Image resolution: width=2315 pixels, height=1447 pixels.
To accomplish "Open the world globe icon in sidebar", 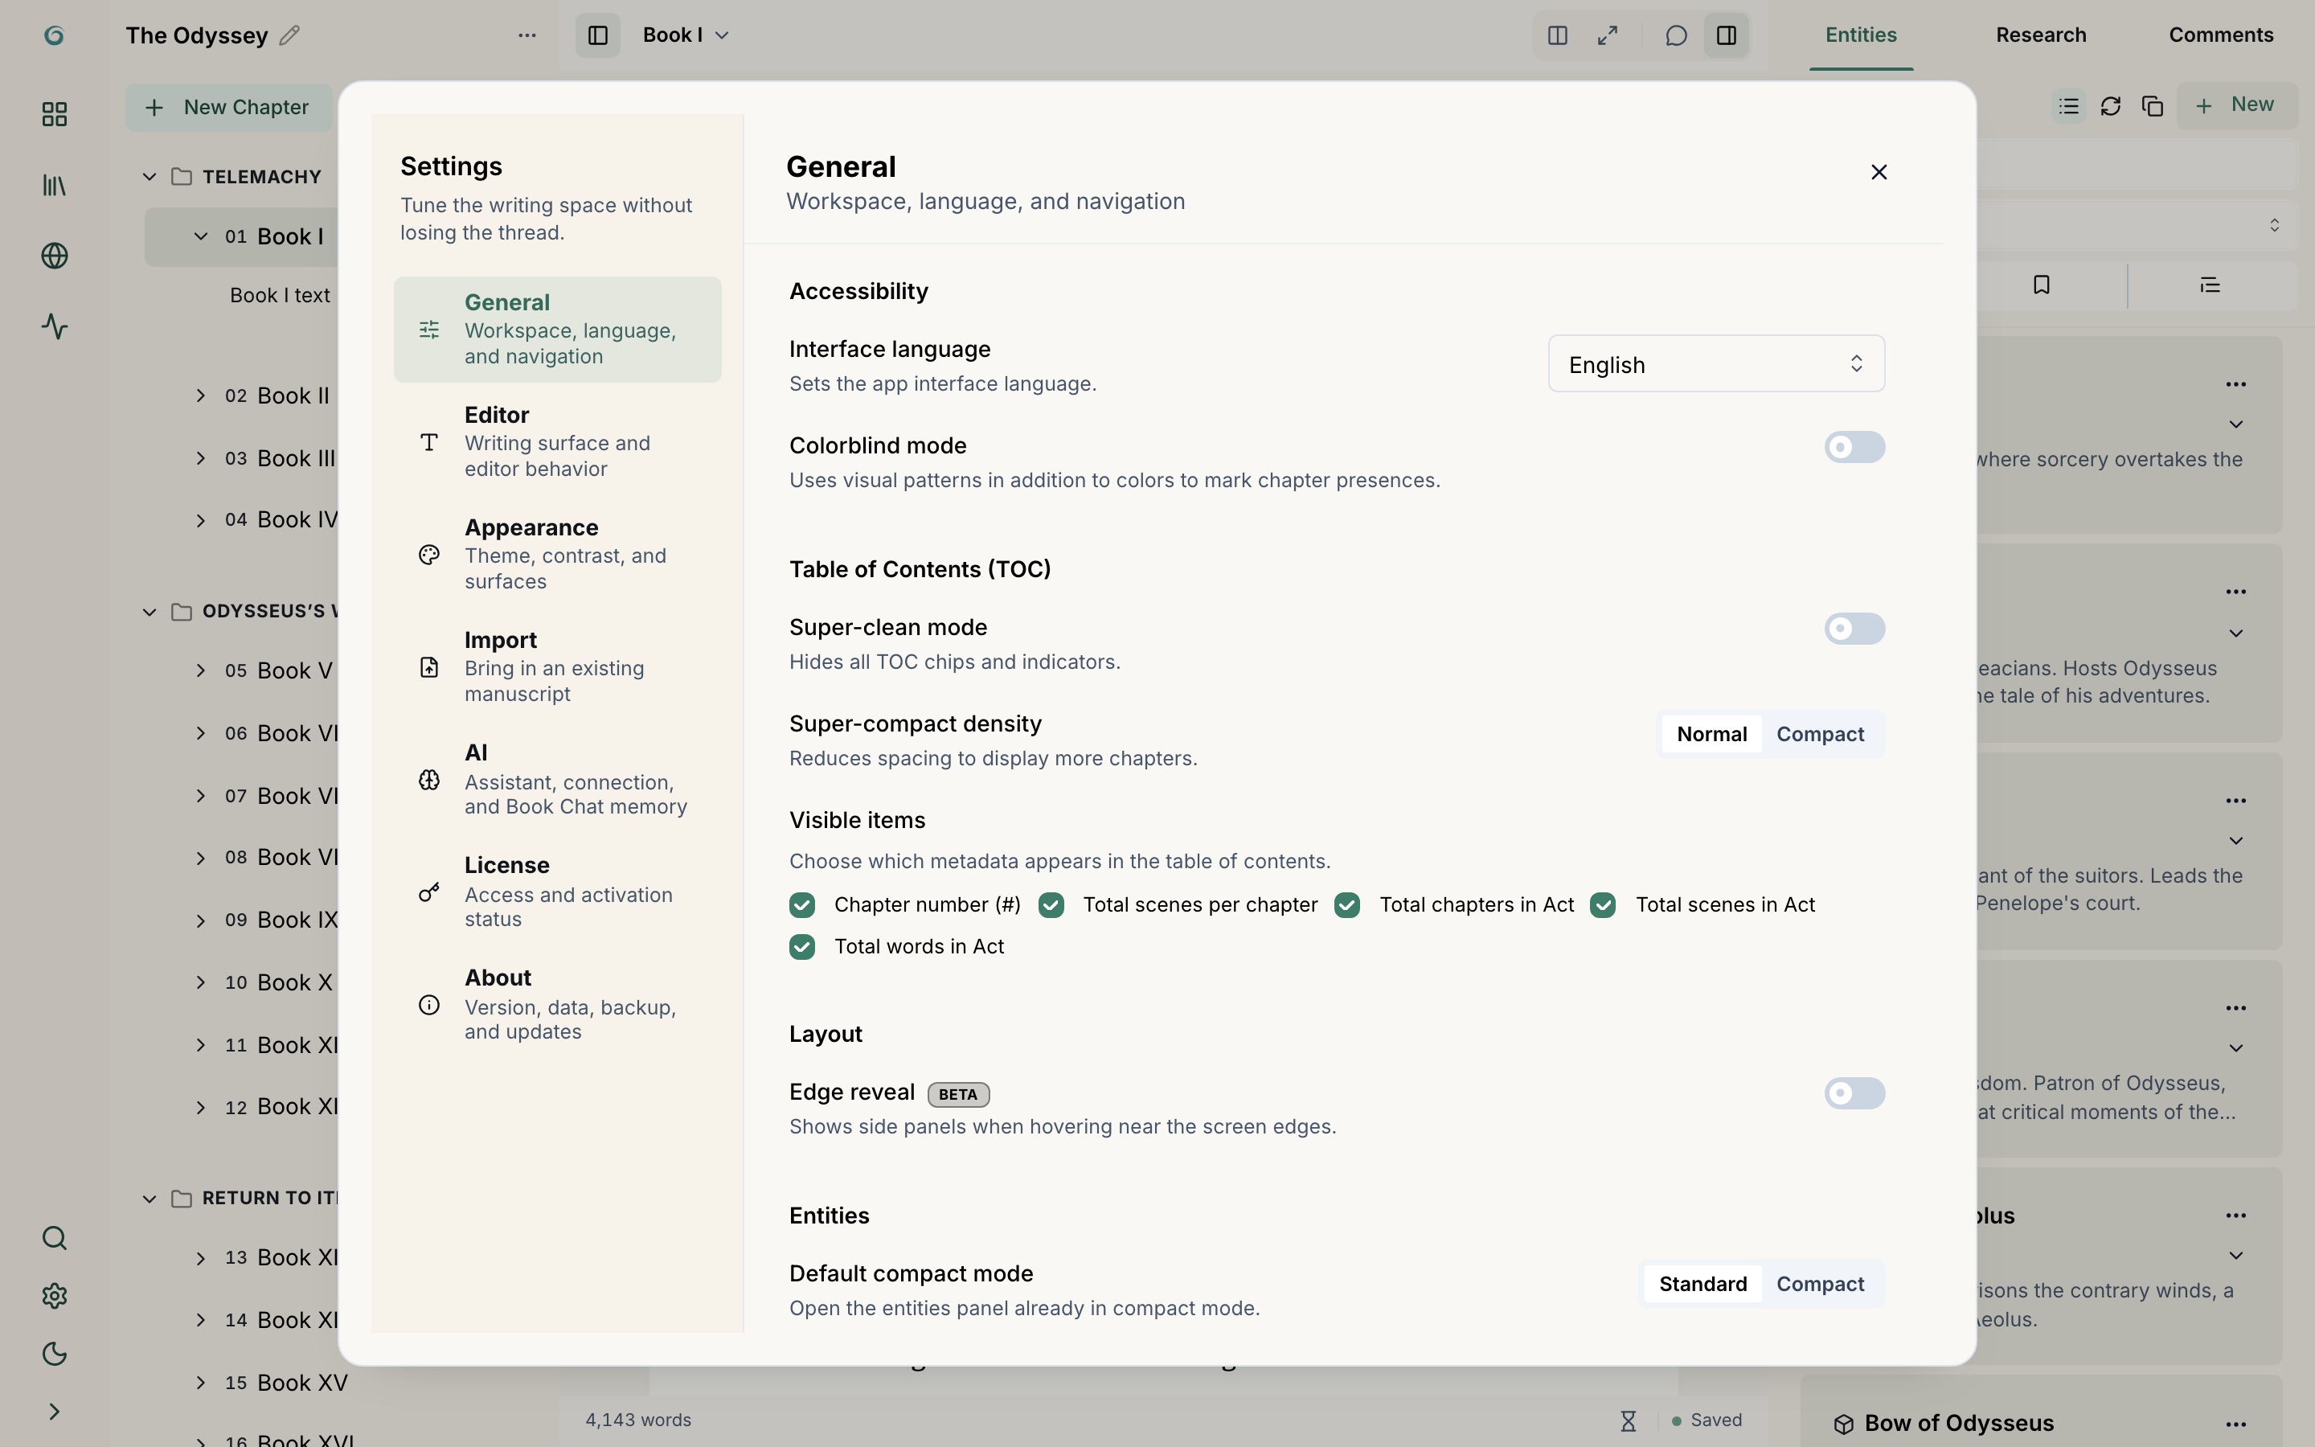I will tap(55, 256).
